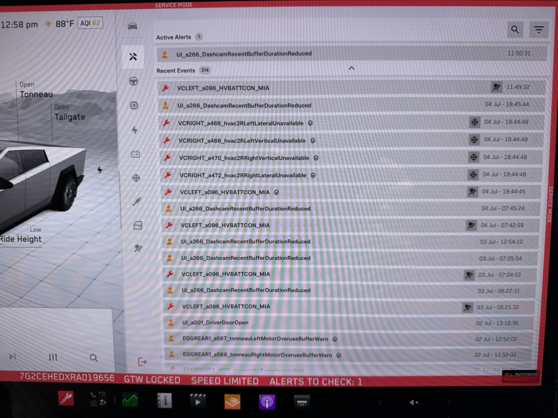Open HVBATTCON_MIA event from 03 Jul 06:21:32
Screen dimensions: 558x418
[350, 307]
